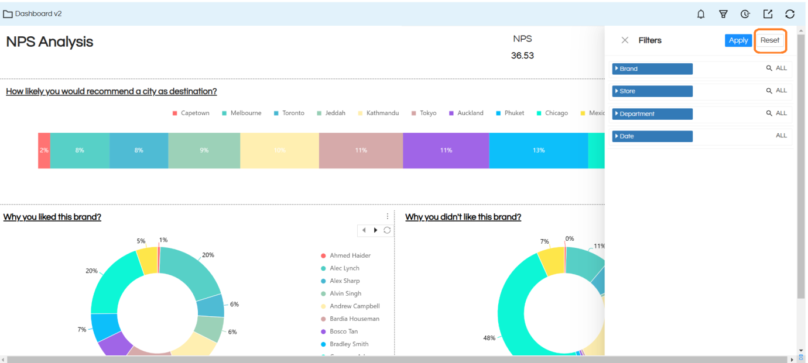Click the green 9% bar segment
Screen dimensions: 808x363
204,150
